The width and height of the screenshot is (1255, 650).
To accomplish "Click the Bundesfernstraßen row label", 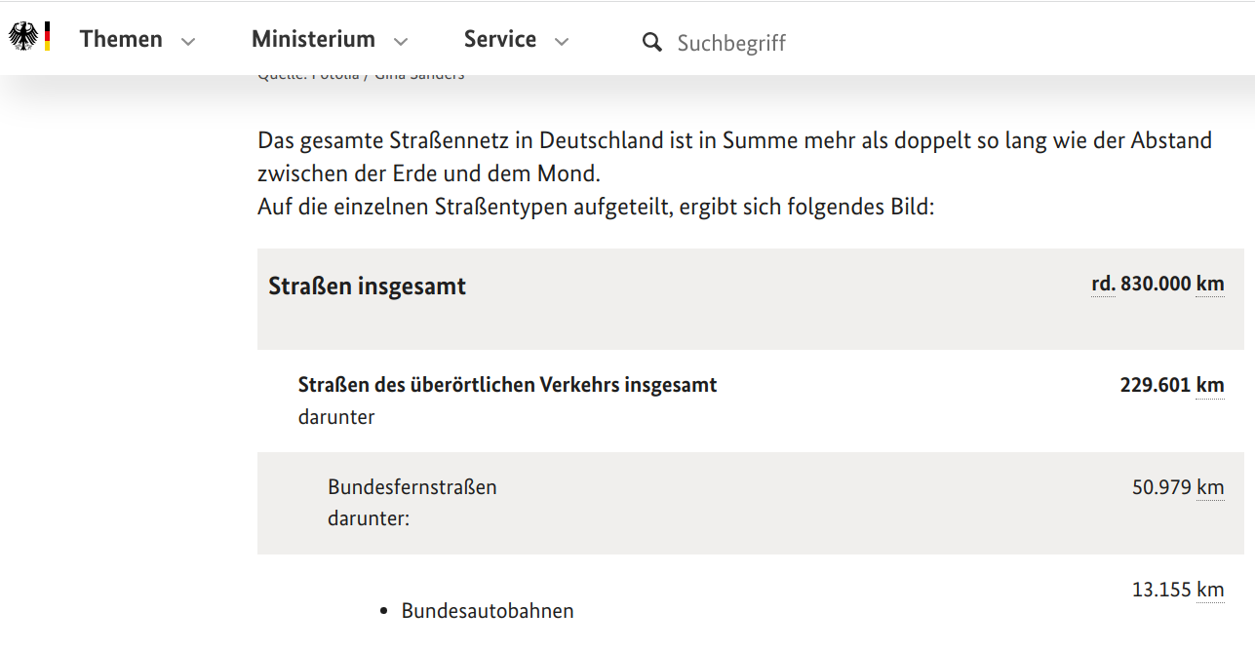I will (x=412, y=487).
